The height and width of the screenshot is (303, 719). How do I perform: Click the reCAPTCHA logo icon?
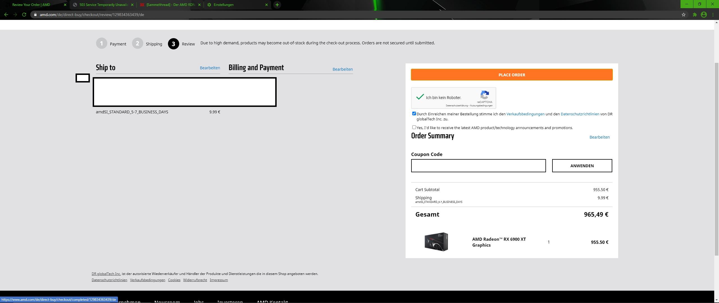[485, 95]
